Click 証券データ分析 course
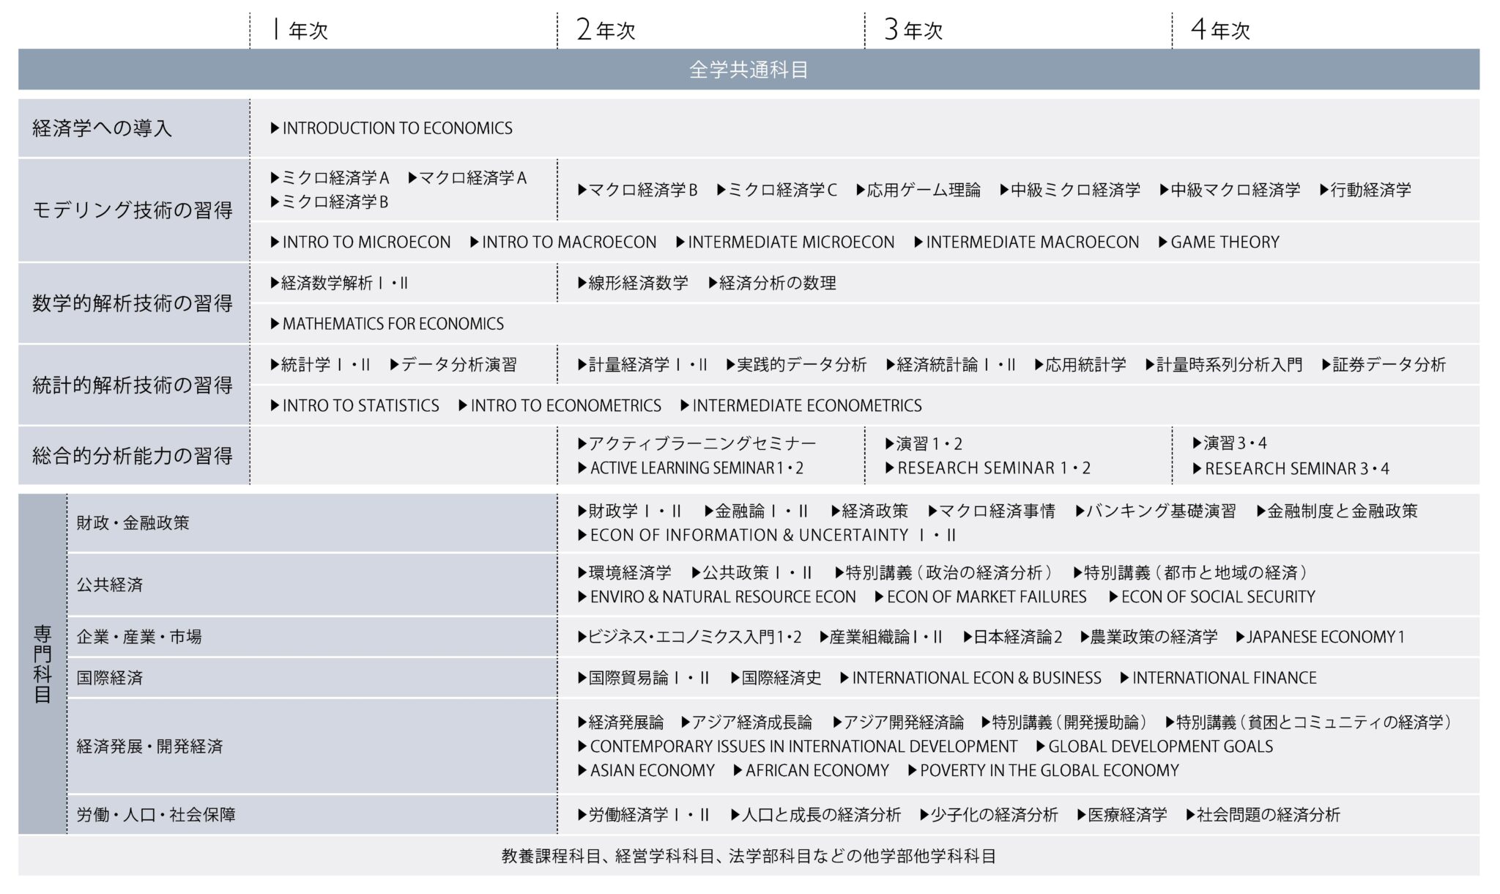This screenshot has height=894, width=1500. pyautogui.click(x=1384, y=365)
